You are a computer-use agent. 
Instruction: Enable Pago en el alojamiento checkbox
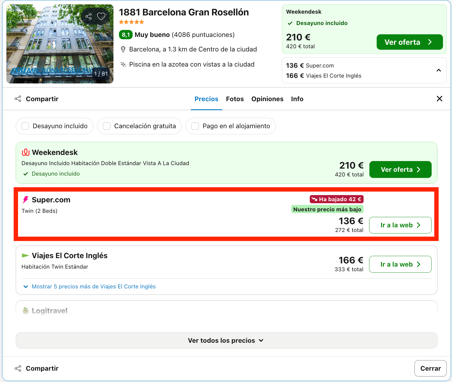[x=195, y=126]
